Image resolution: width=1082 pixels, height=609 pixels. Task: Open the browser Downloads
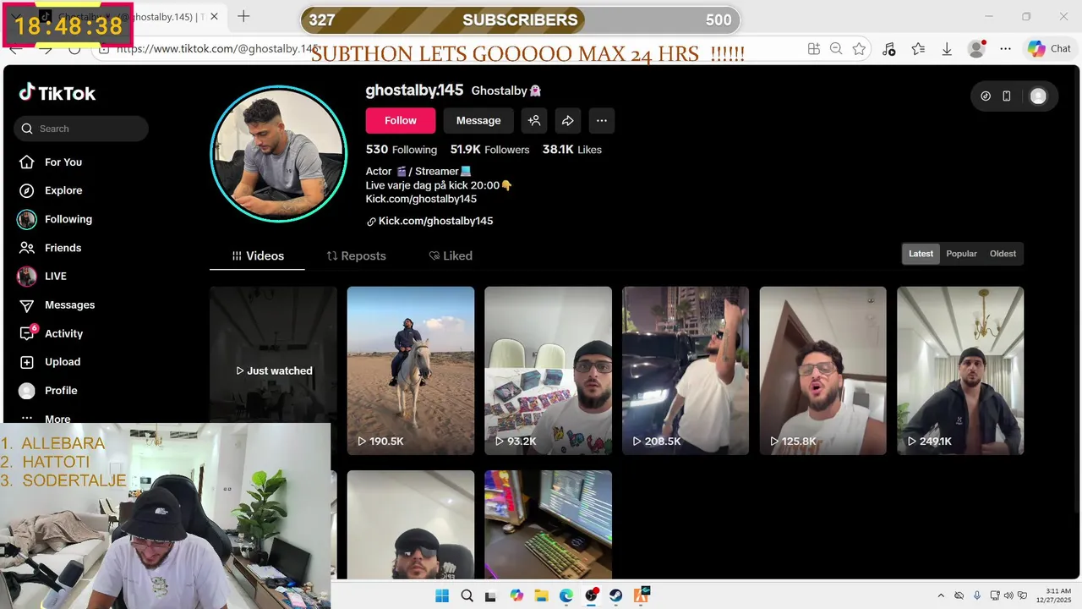click(947, 49)
